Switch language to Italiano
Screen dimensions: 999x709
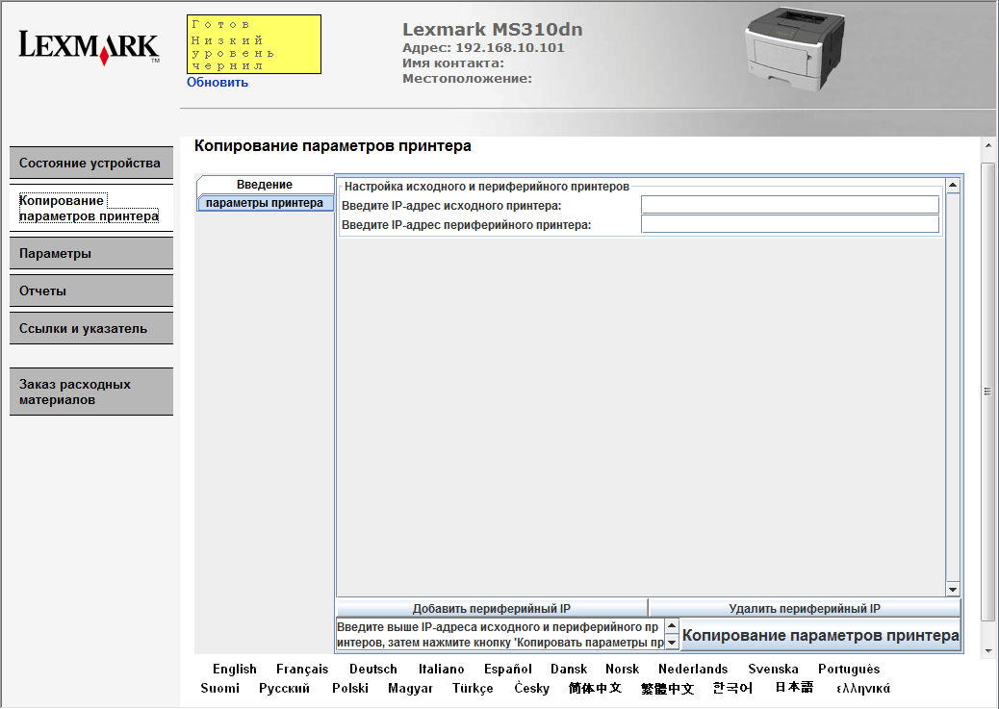[x=441, y=669]
